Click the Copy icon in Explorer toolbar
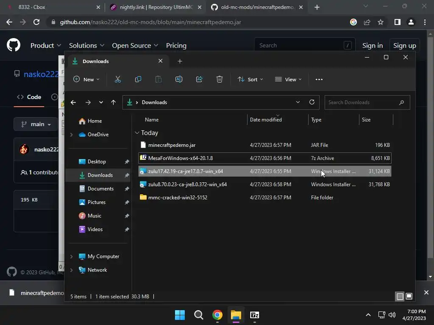Viewport: 434px width, 325px height. click(x=138, y=79)
